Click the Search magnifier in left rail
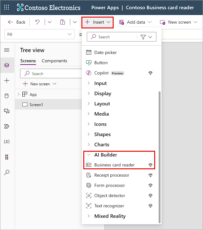 pyautogui.click(x=7, y=172)
